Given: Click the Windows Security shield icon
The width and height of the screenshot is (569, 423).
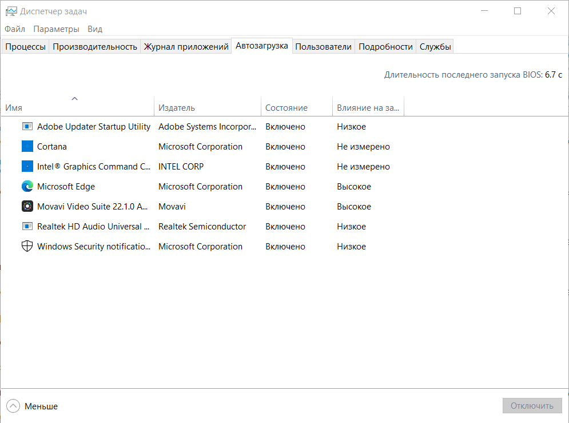Looking at the screenshot, I should [27, 246].
